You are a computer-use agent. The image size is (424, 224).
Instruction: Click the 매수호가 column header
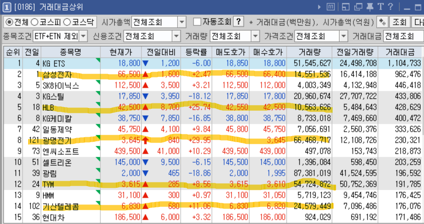tap(268, 52)
